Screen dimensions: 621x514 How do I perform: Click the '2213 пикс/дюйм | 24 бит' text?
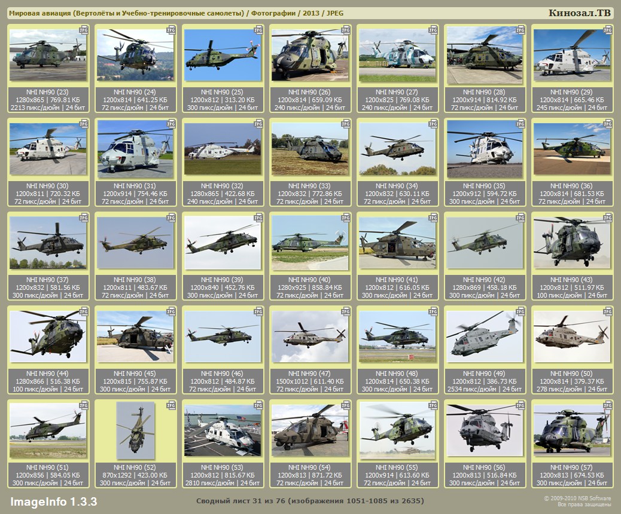point(47,108)
